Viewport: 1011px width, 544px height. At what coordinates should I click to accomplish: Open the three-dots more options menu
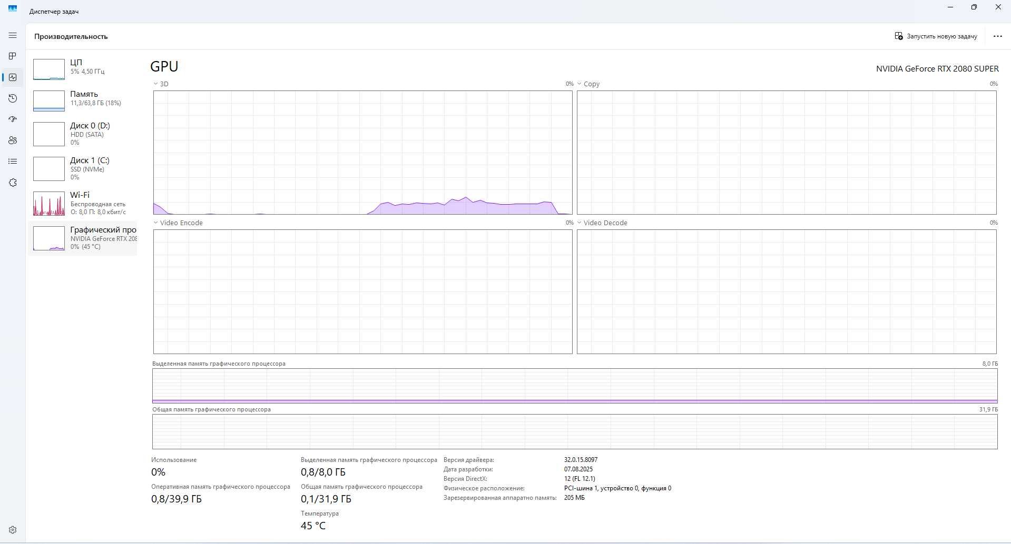coord(997,36)
